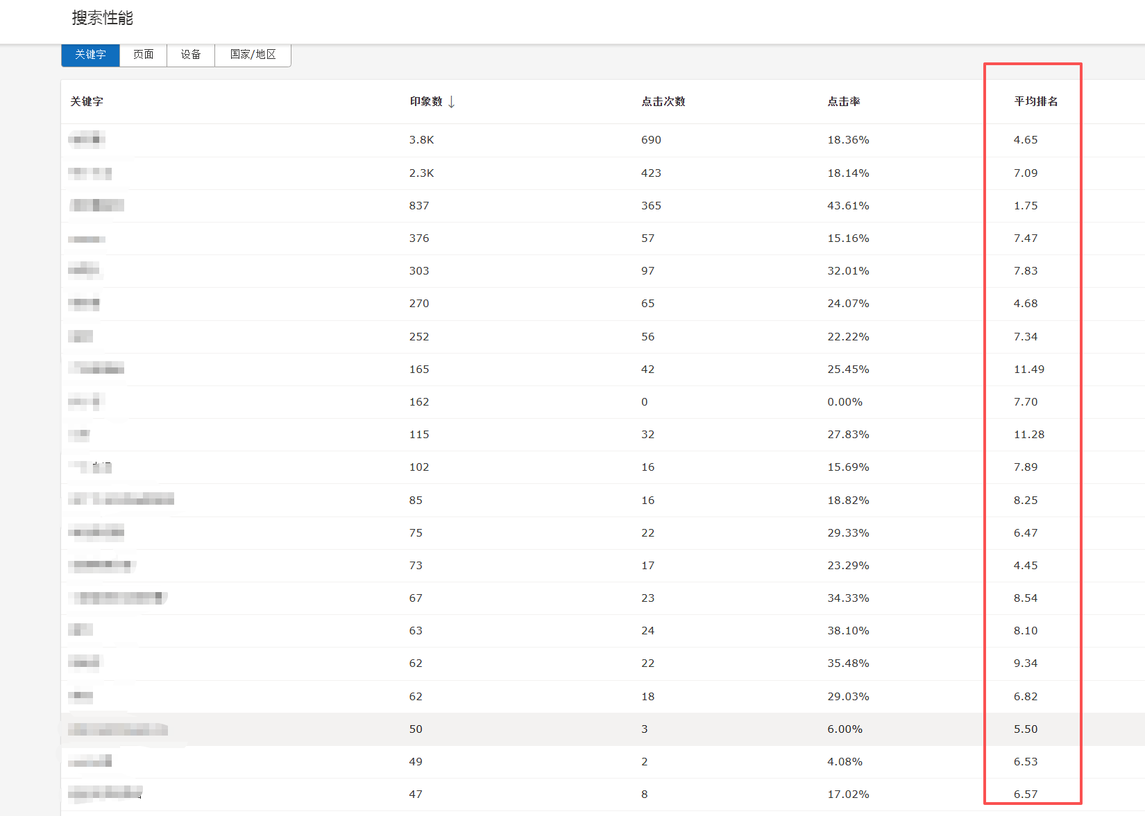Switch to the 页面 tab
The width and height of the screenshot is (1145, 816).
click(144, 55)
